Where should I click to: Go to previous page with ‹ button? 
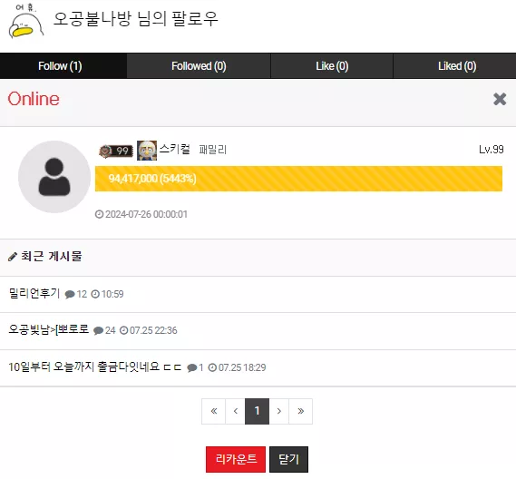(x=235, y=411)
